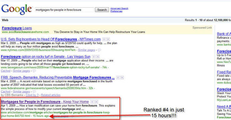Screen dimensions: 231x120
Task: Open the Mortgages for People in Foreclosure result
Action: pos(45,102)
